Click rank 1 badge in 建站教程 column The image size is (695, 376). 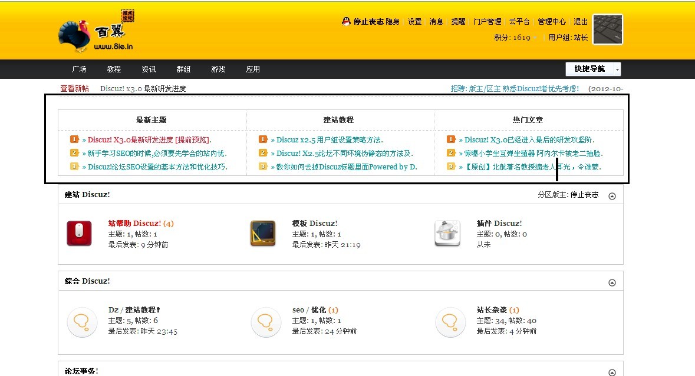(263, 139)
